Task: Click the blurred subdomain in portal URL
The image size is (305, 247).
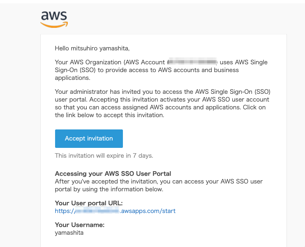Action: point(97,211)
